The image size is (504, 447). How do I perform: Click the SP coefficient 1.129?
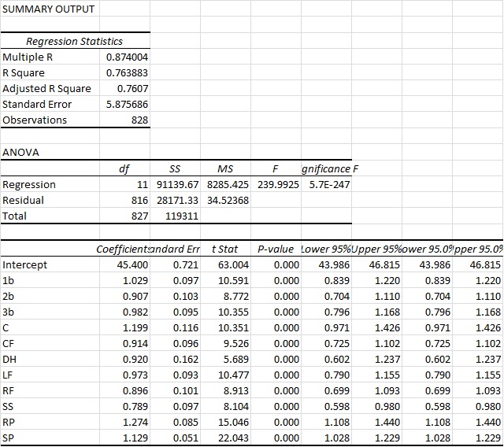coord(135,438)
